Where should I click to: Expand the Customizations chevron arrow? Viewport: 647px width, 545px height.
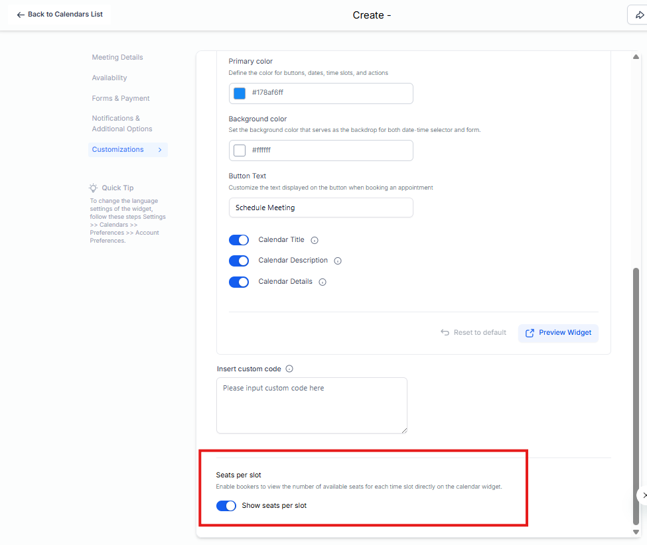click(160, 150)
